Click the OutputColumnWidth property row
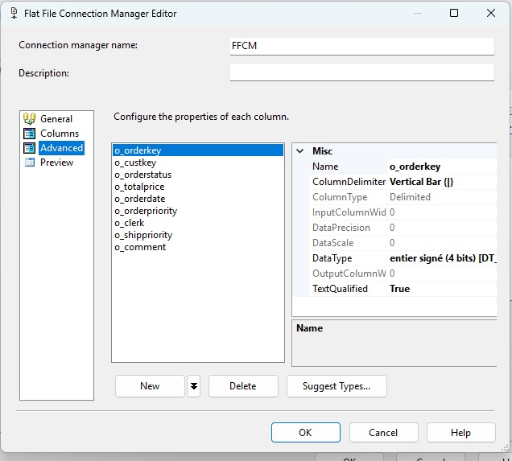Screen dimensions: 512x461 click(403, 274)
